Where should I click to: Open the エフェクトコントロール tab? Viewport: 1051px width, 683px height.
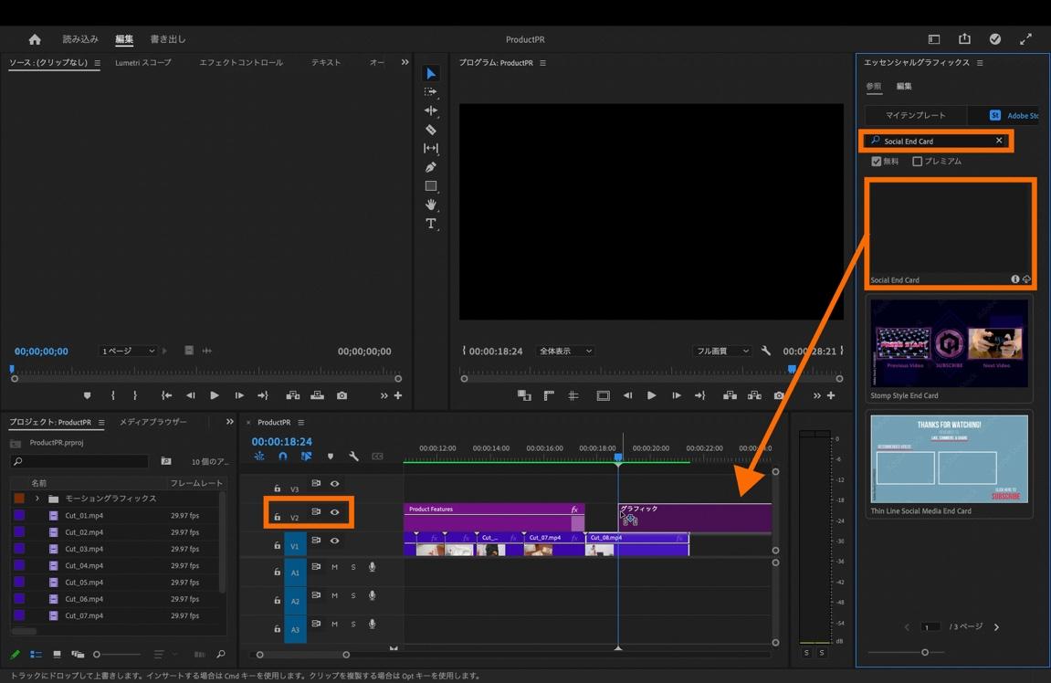(x=241, y=62)
